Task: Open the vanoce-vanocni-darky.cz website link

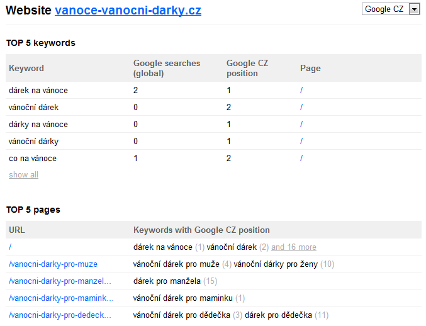Action: [128, 11]
